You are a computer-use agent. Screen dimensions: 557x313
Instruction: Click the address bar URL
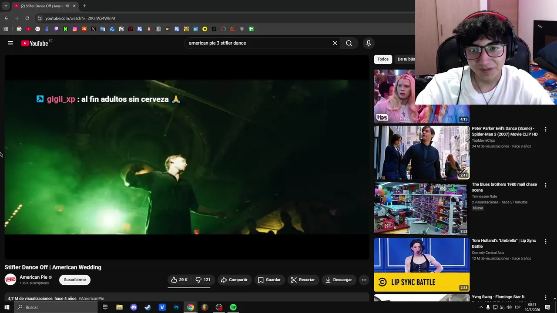click(x=80, y=18)
